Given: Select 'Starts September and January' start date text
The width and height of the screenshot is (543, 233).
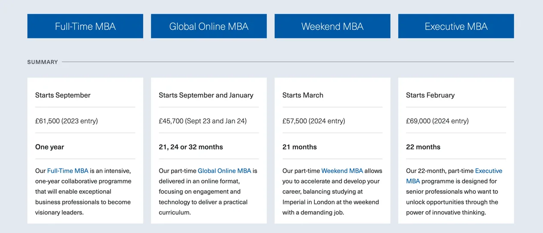Looking at the screenshot, I should [x=206, y=95].
